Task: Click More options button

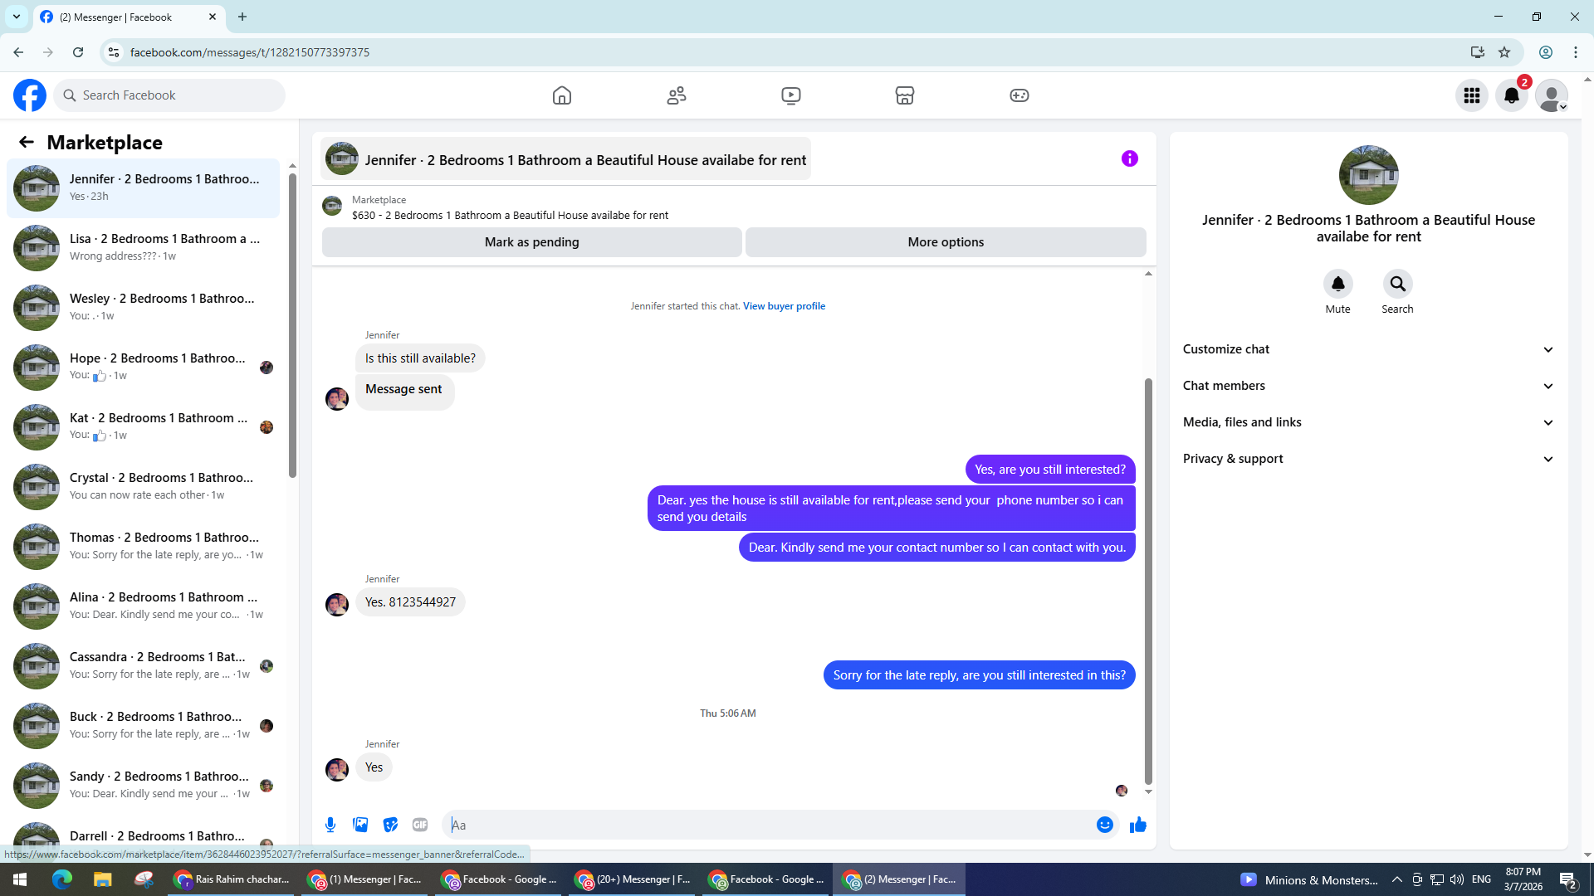Action: 946,242
